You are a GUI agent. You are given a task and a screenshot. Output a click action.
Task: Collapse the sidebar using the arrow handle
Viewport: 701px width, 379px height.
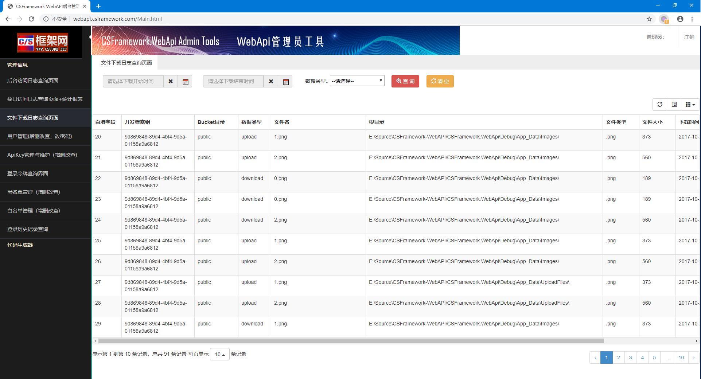(90, 37)
